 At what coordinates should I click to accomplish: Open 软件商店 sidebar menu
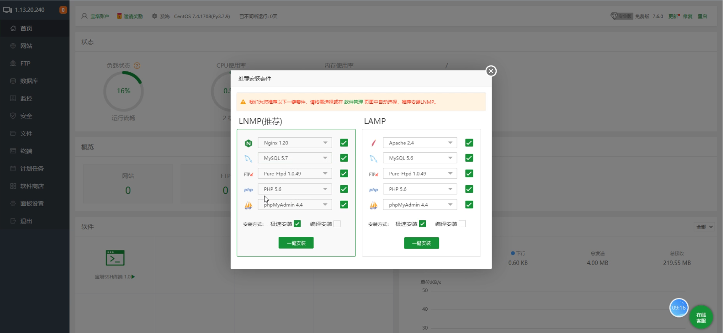tap(35, 186)
